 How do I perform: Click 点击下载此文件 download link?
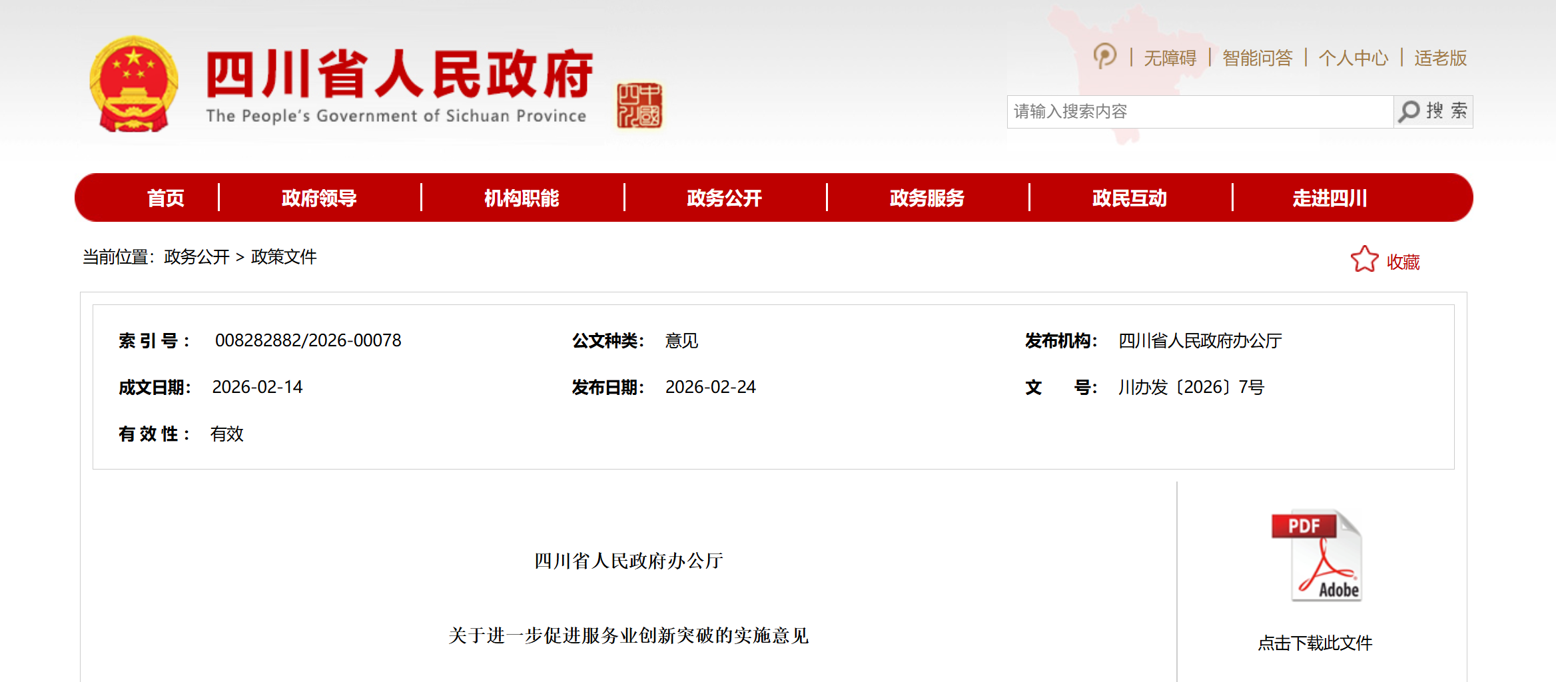(1315, 643)
